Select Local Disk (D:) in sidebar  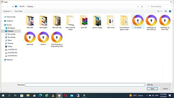coord(11,53)
